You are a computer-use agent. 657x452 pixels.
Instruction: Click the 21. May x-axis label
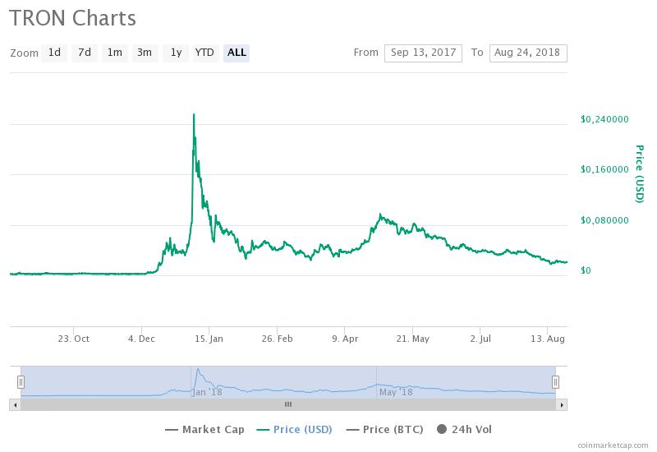click(x=413, y=339)
